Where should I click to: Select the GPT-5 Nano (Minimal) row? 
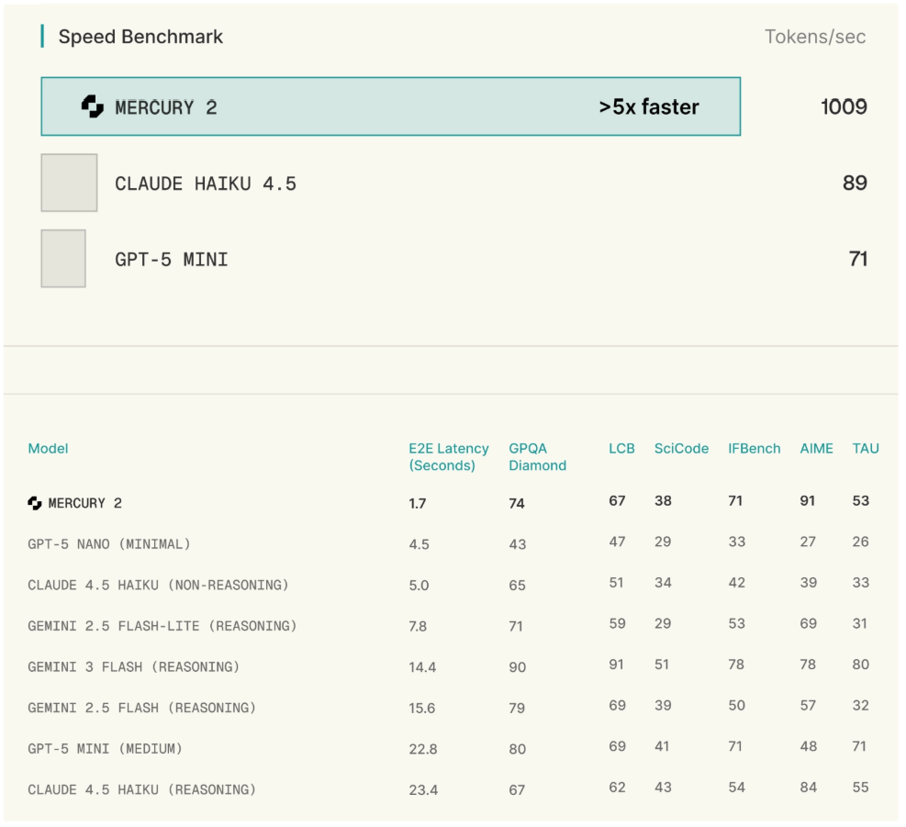pyautogui.click(x=109, y=544)
